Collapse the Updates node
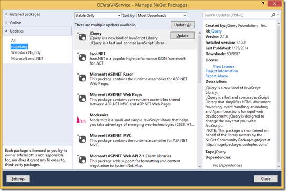 [6, 31]
